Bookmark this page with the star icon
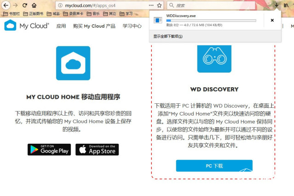Viewport: 294px width, 196px height. (x=159, y=5)
